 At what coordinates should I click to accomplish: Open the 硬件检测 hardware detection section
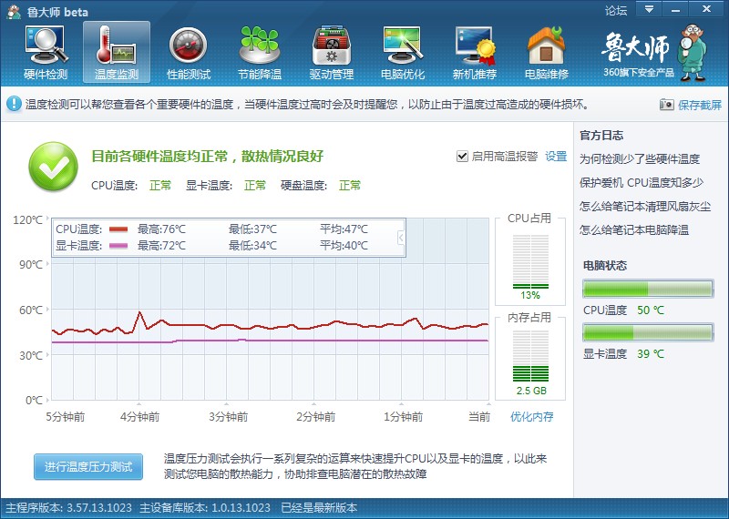[x=46, y=53]
